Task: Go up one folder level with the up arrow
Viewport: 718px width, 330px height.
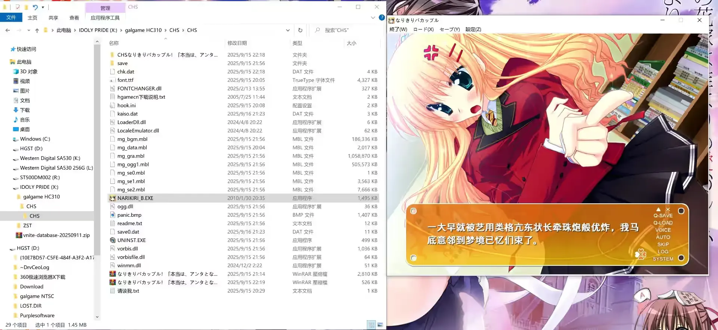Action: click(x=37, y=30)
